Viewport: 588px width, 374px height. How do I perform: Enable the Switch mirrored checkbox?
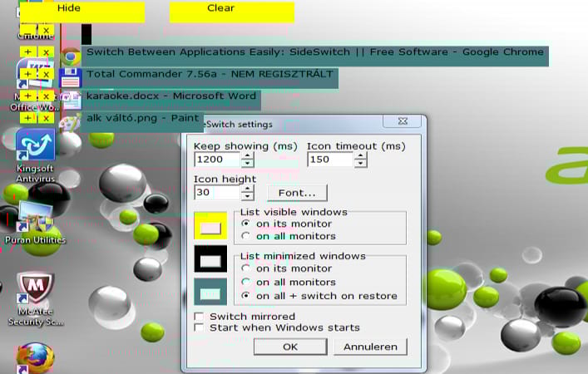pos(199,317)
